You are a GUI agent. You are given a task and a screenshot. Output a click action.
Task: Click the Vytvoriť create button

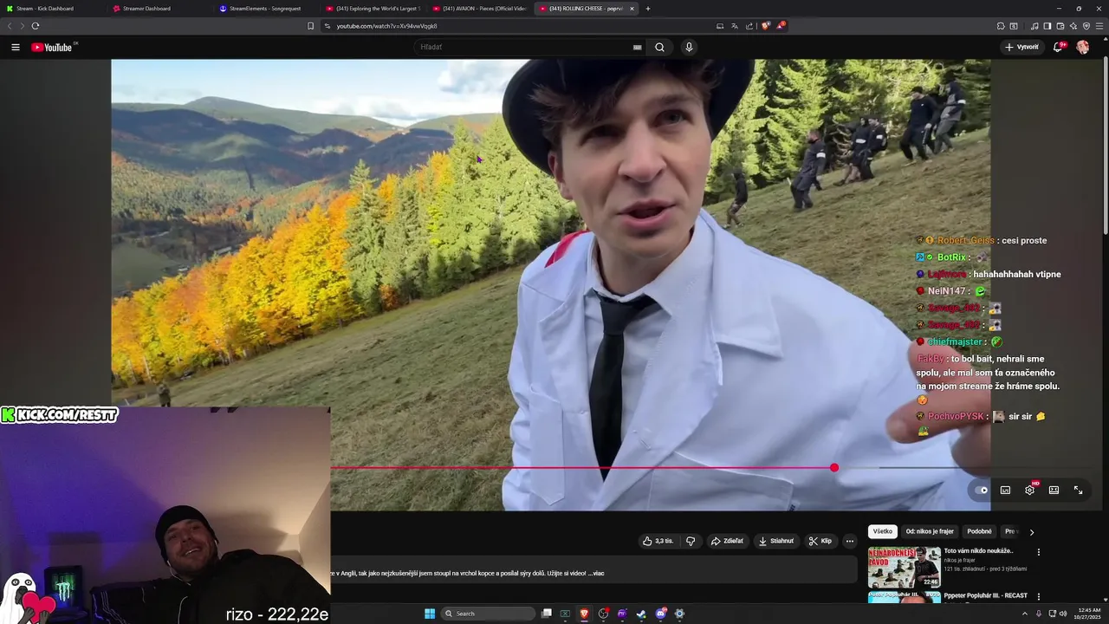tap(1022, 47)
